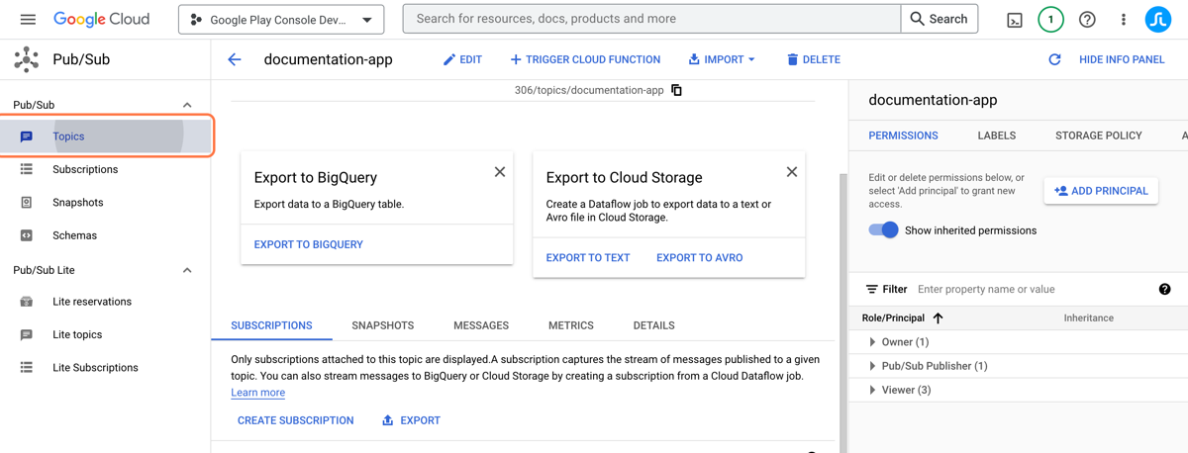Click the filter help question icon

[x=1165, y=290]
